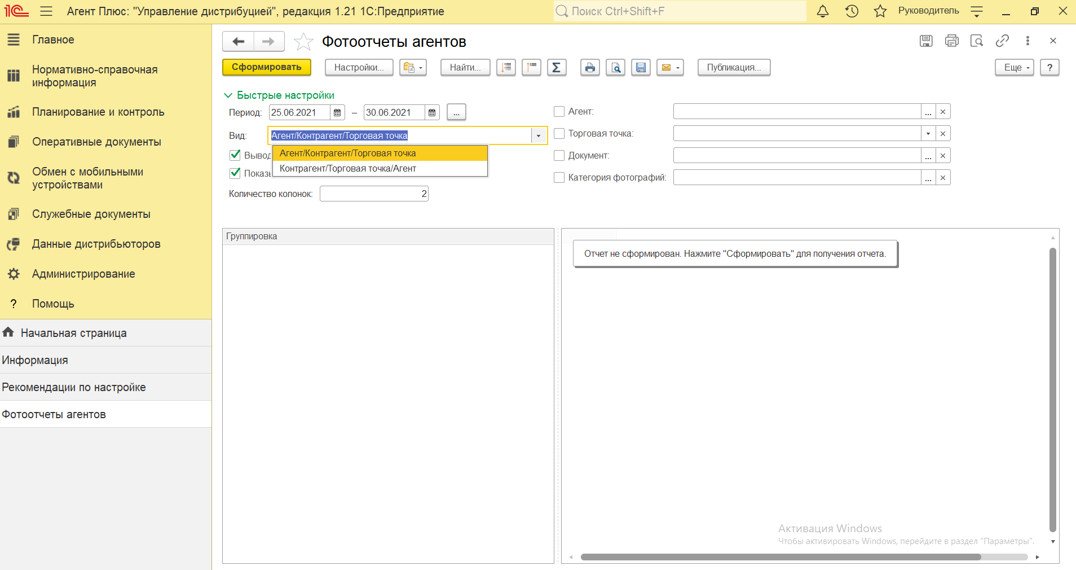Open the three-dot vertical menu icon
The width and height of the screenshot is (1076, 570).
1028,41
